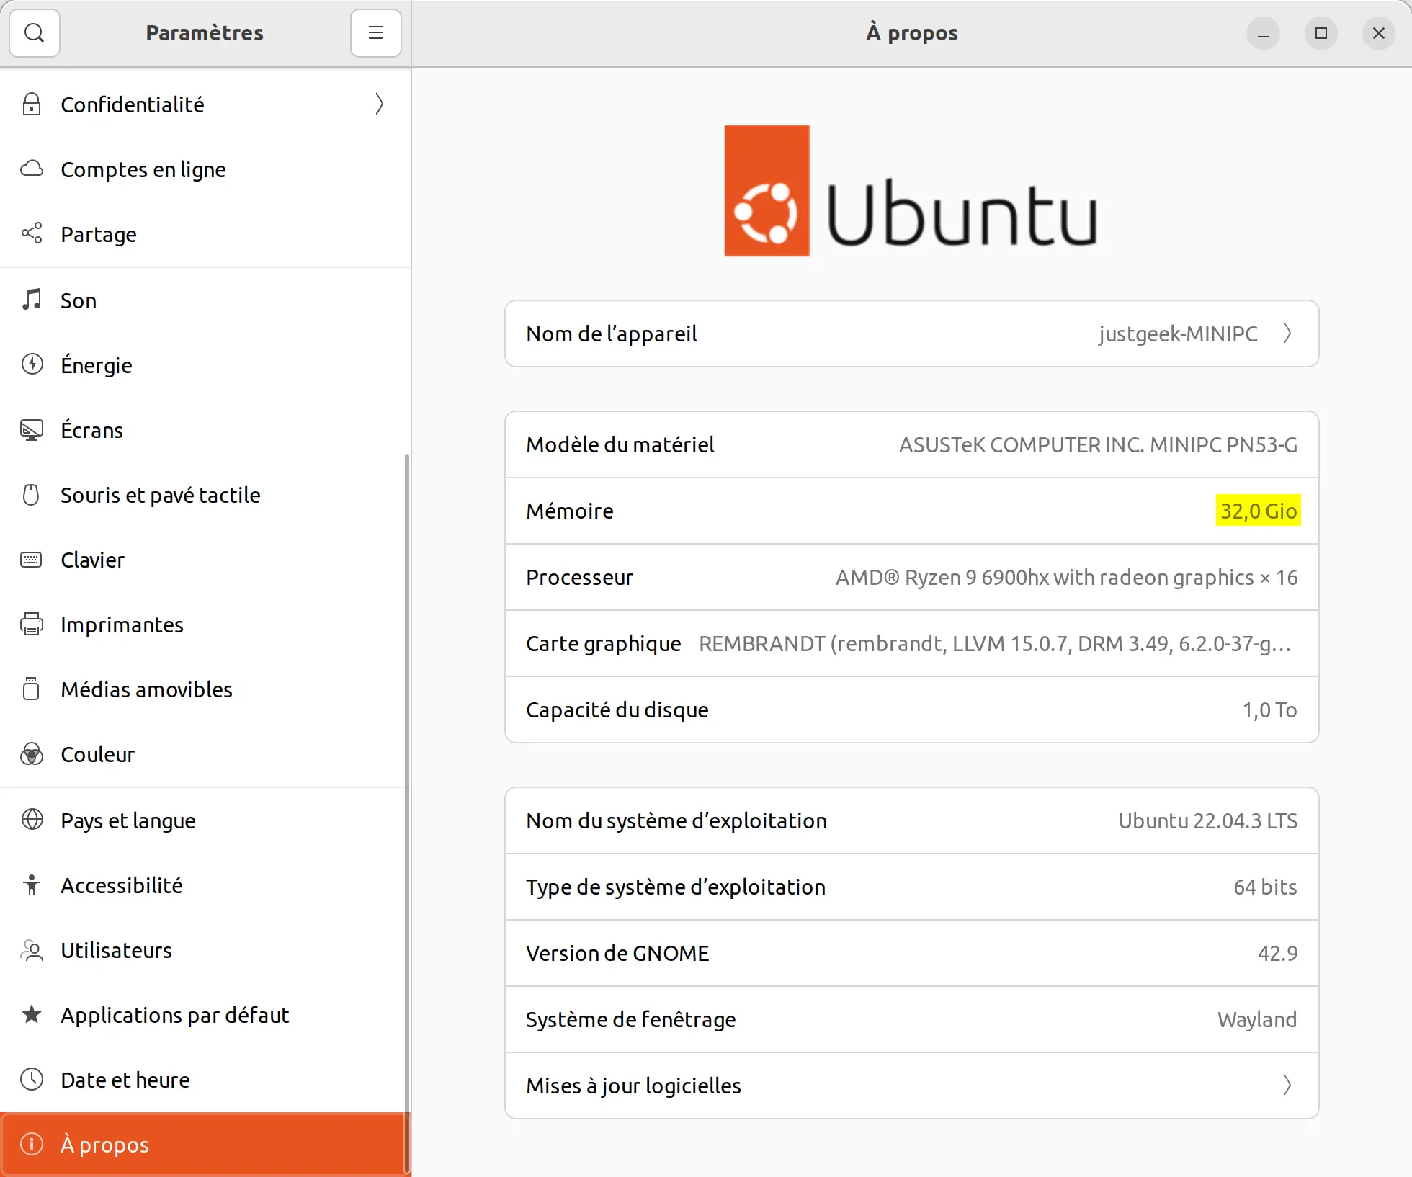The image size is (1412, 1177).
Task: Click the justgeek-MINIPC device name
Action: (x=1178, y=334)
